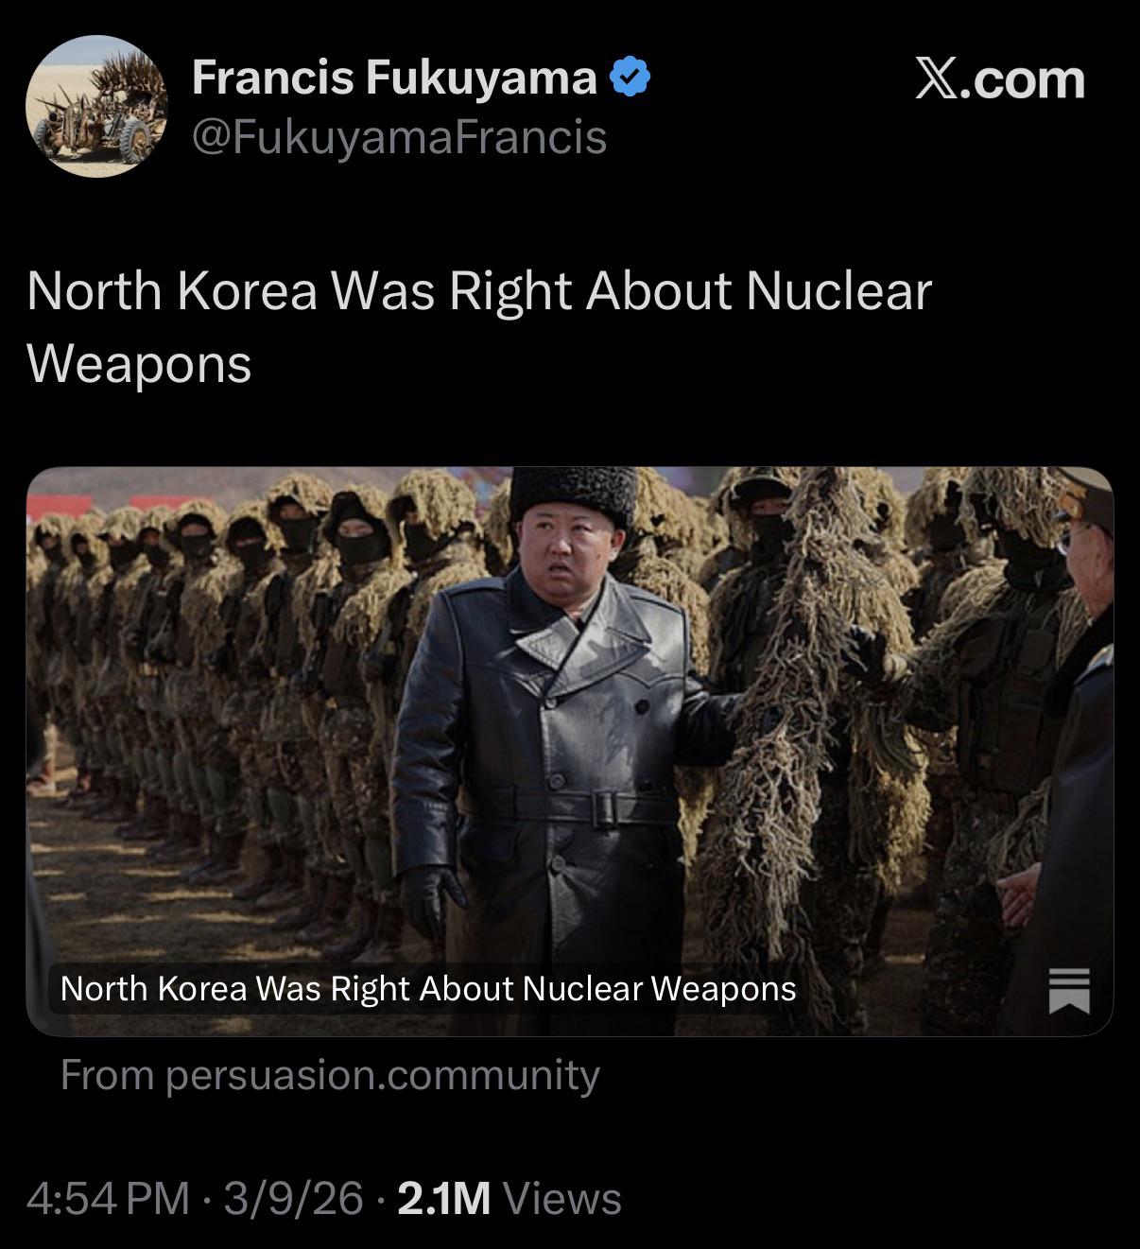Click the X logo in X.com watermark
This screenshot has width=1140, height=1249.
click(935, 78)
